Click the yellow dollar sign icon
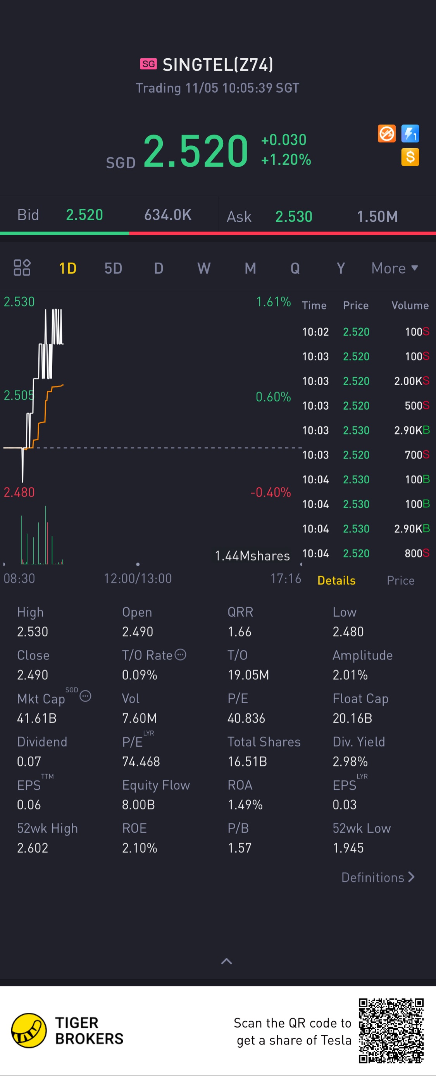This screenshot has height=1076, width=436. 410,157
